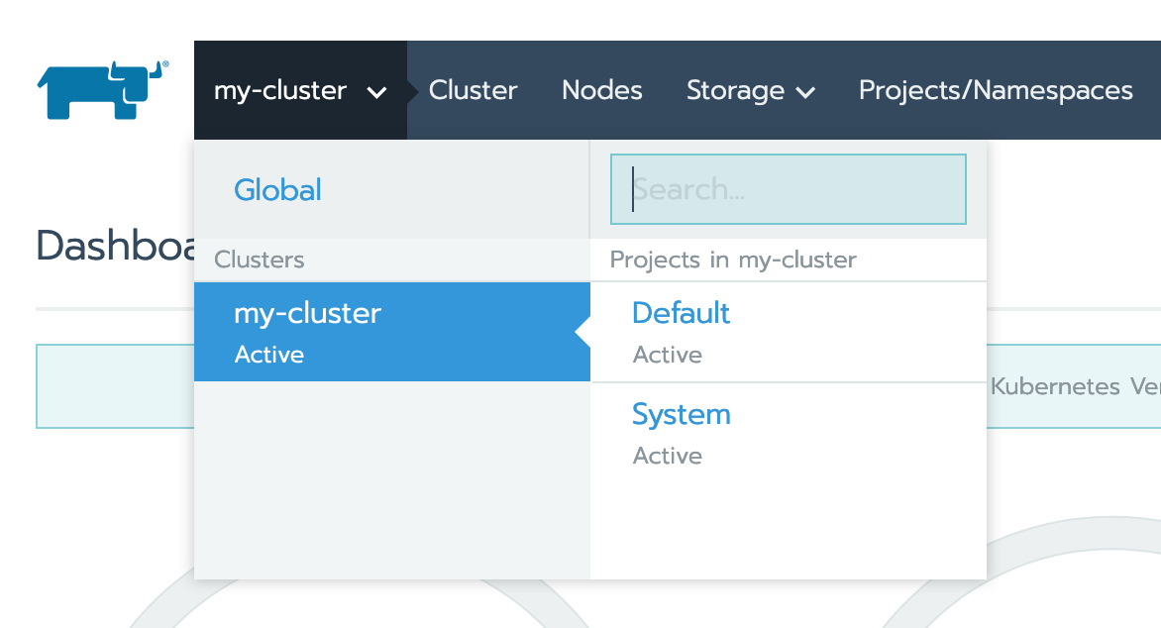Click the Rancher cow logo
This screenshot has height=628, width=1161.
point(102,90)
